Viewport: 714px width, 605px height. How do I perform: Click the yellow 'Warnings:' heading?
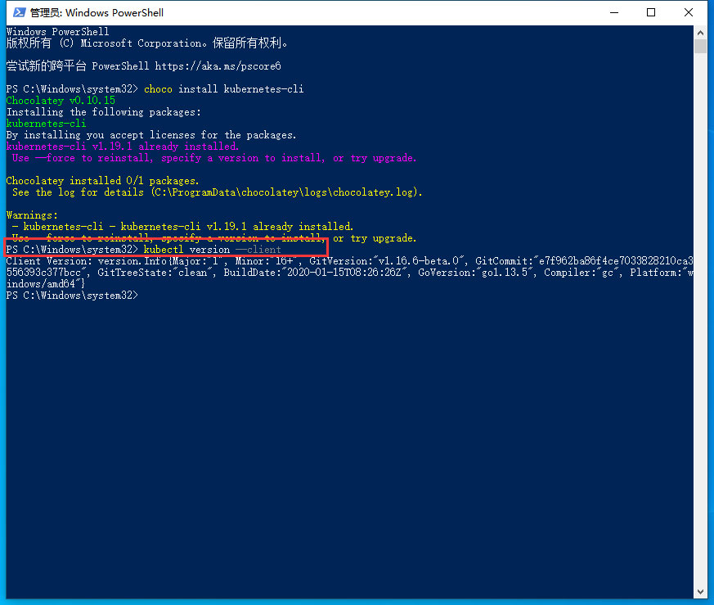tap(32, 215)
